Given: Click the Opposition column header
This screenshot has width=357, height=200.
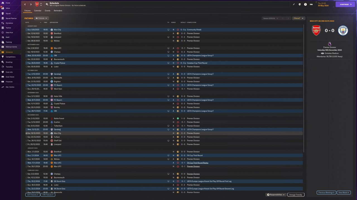Looking at the screenshot, I should click(54, 22).
